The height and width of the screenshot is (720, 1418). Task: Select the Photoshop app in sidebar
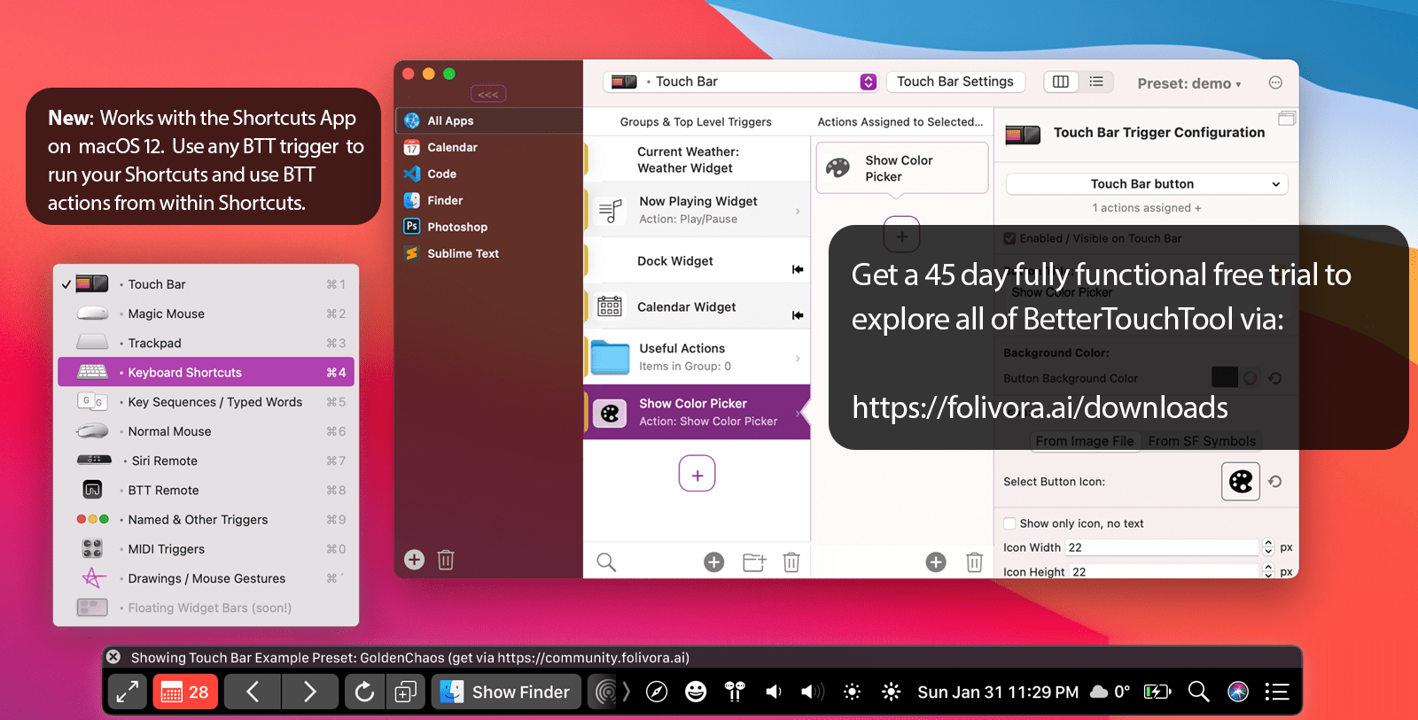[x=488, y=227]
